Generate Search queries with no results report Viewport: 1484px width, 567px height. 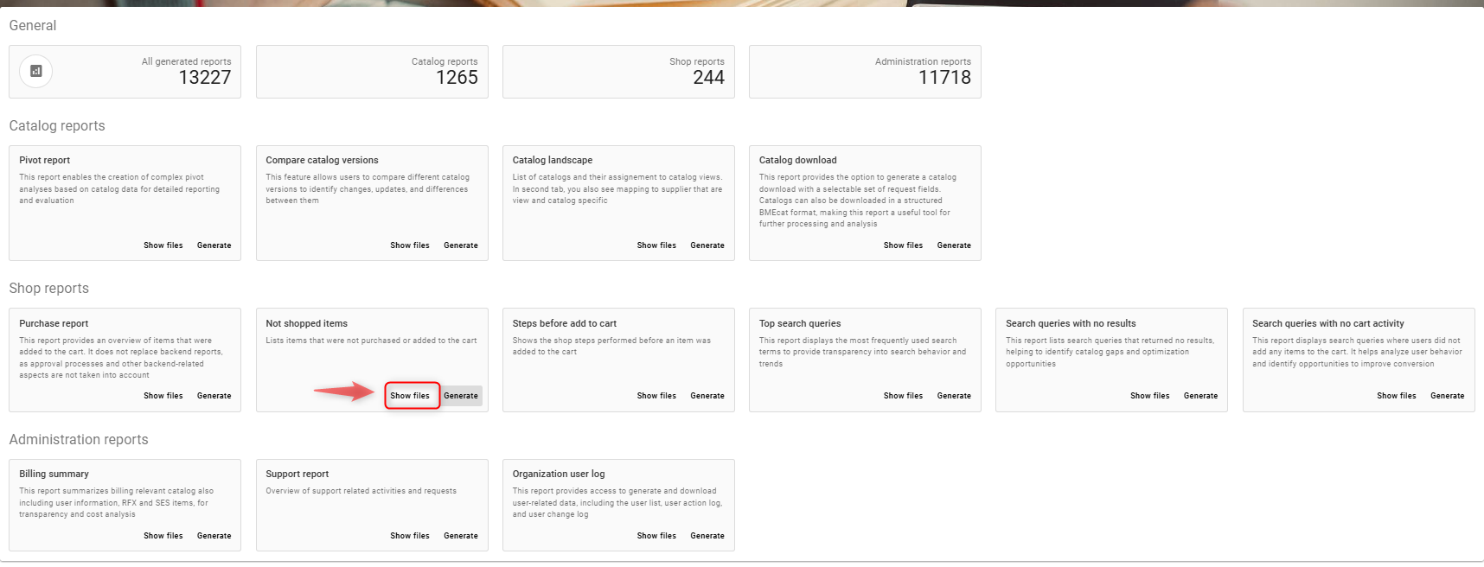pyautogui.click(x=1200, y=396)
